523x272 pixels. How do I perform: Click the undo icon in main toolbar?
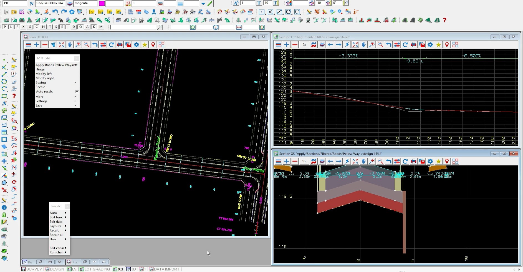(x=55, y=12)
